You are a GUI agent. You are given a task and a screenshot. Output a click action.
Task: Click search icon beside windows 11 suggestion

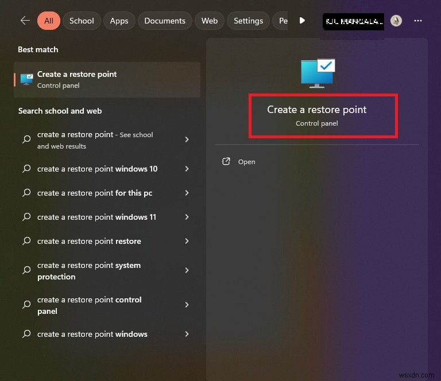point(26,217)
